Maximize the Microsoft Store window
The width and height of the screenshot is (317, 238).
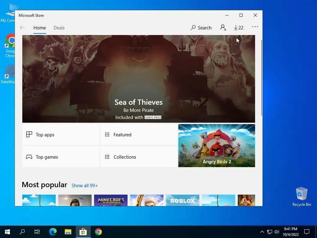241,15
